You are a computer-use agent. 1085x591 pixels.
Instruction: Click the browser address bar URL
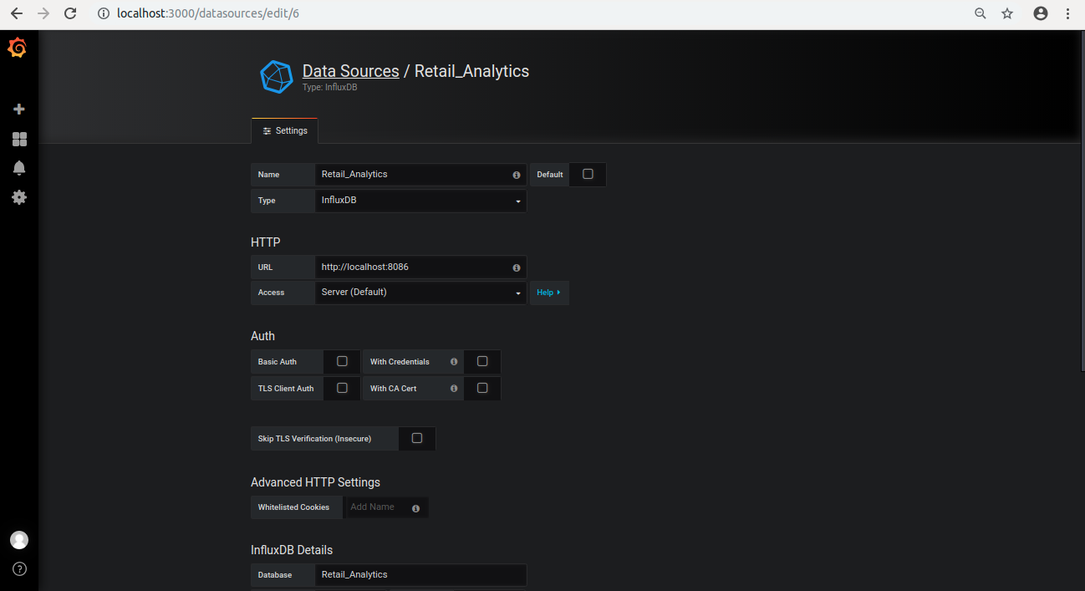point(208,13)
